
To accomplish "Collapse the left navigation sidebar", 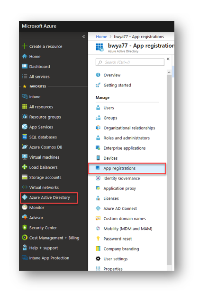I will (x=84, y=36).
